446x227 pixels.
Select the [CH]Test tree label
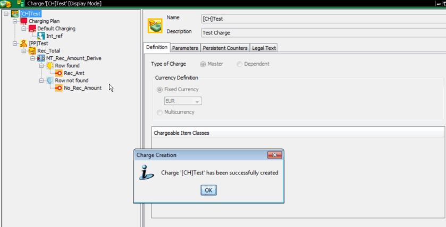pyautogui.click(x=31, y=14)
